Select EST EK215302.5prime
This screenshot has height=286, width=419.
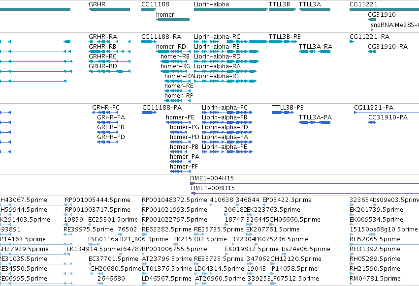(x=175, y=244)
